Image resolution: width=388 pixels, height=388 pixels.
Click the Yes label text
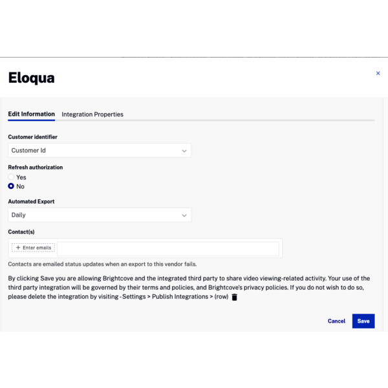pyautogui.click(x=21, y=177)
